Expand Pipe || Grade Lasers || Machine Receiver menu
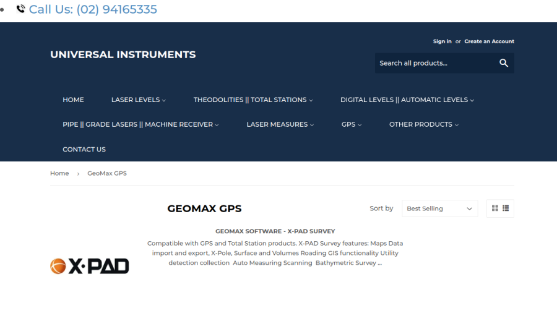557x313 pixels. 140,124
